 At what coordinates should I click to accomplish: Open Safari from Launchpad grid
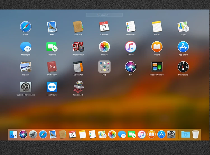coord(25,27)
